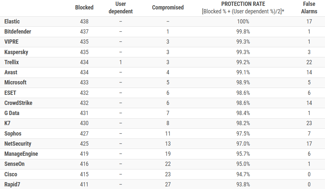Image resolution: width=325 pixels, height=189 pixels.
Task: Click the Cisco vendor name
Action: pyautogui.click(x=10, y=174)
